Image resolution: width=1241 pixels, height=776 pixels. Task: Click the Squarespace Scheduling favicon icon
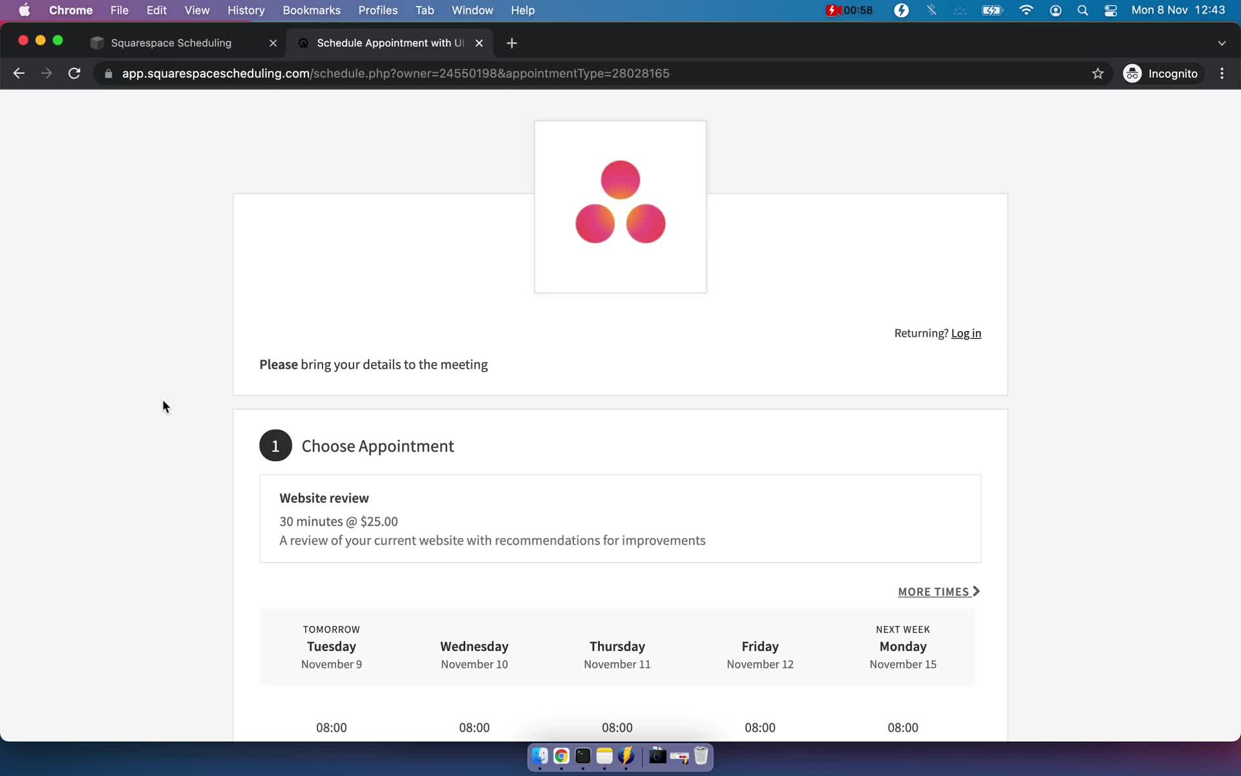tap(96, 43)
